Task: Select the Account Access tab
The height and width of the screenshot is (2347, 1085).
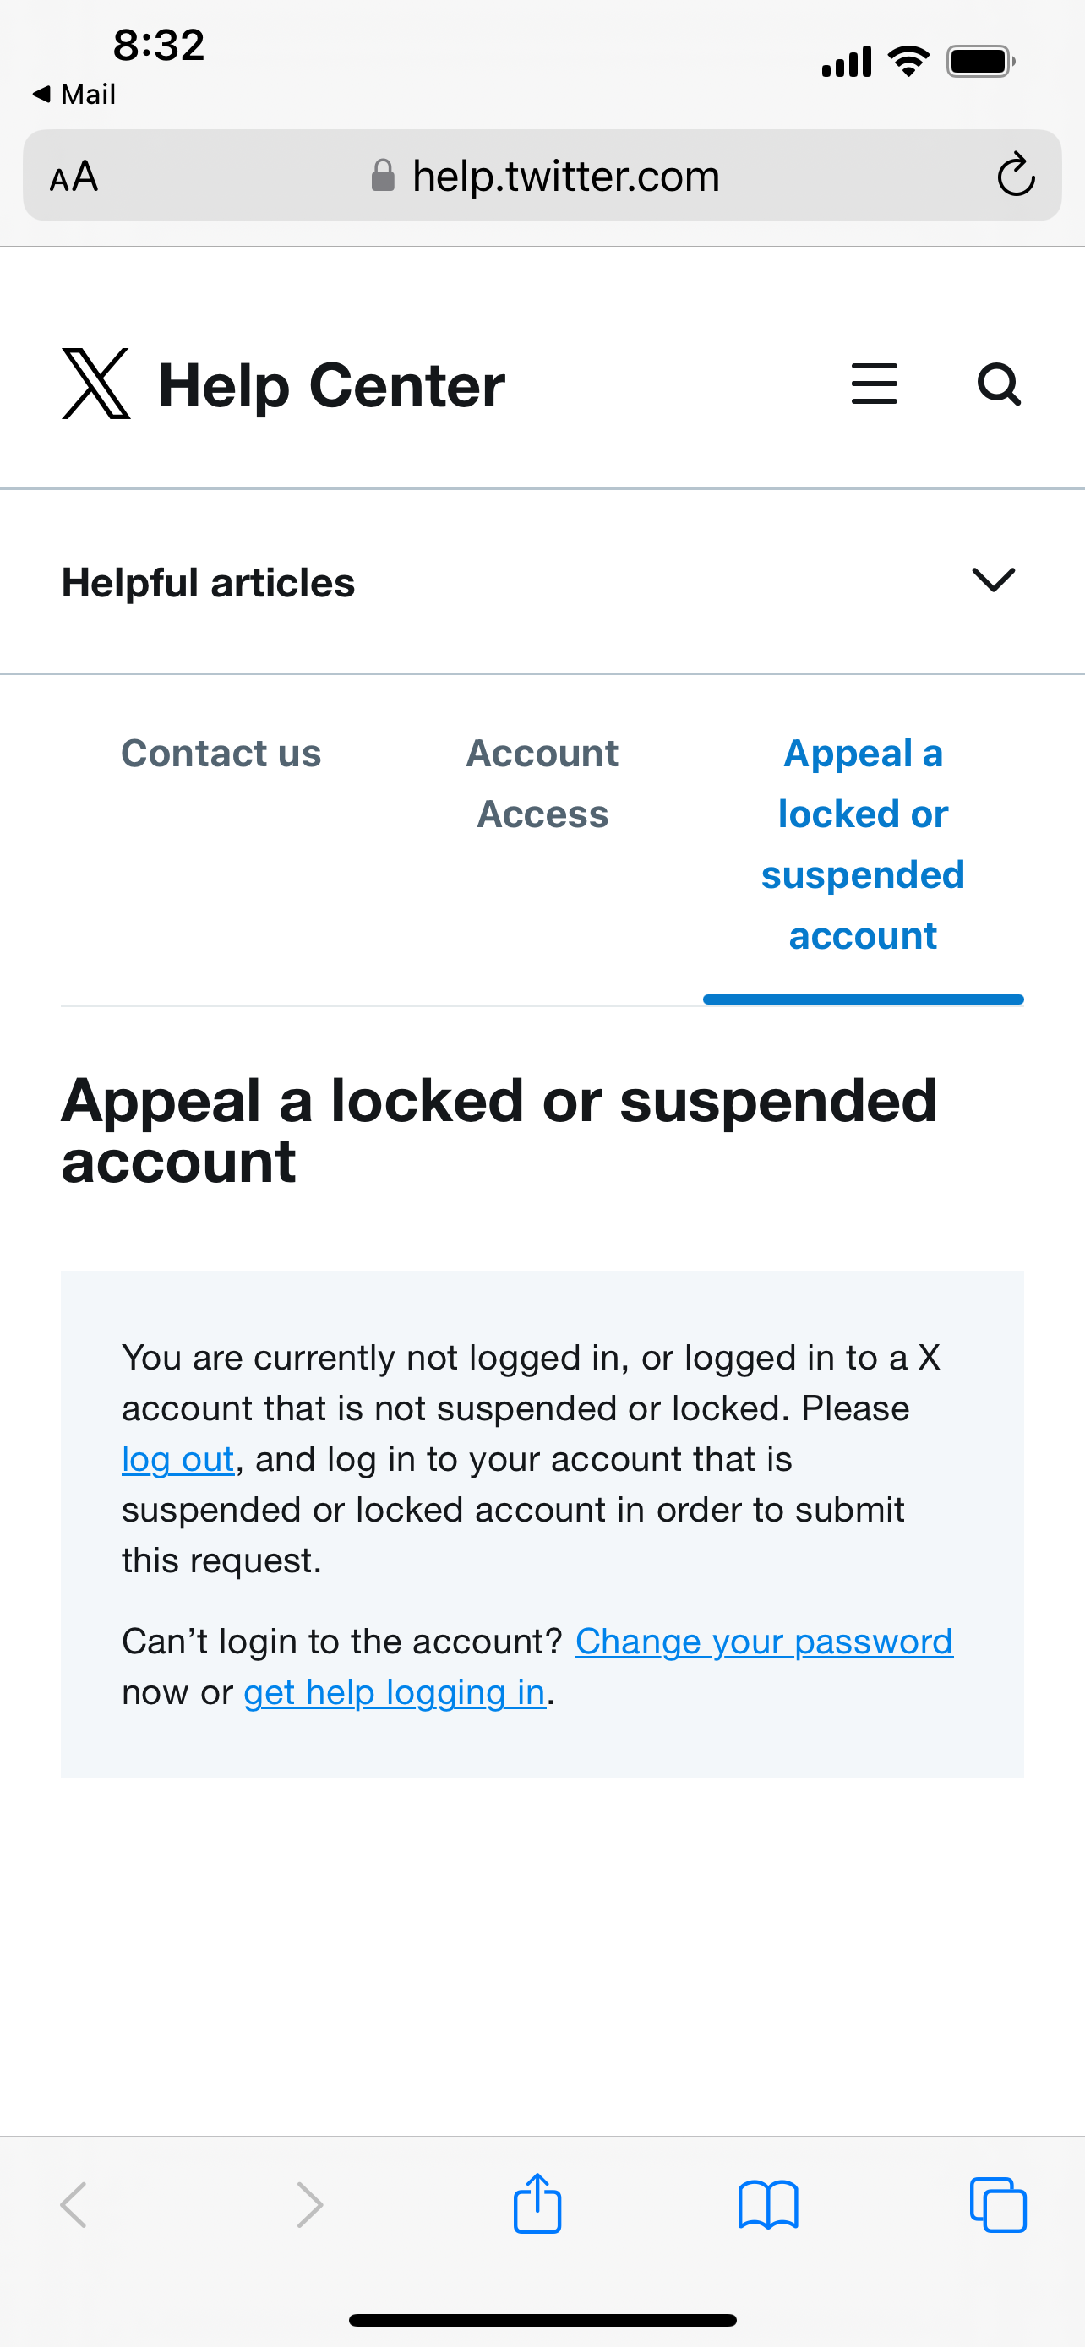Action: (x=542, y=783)
